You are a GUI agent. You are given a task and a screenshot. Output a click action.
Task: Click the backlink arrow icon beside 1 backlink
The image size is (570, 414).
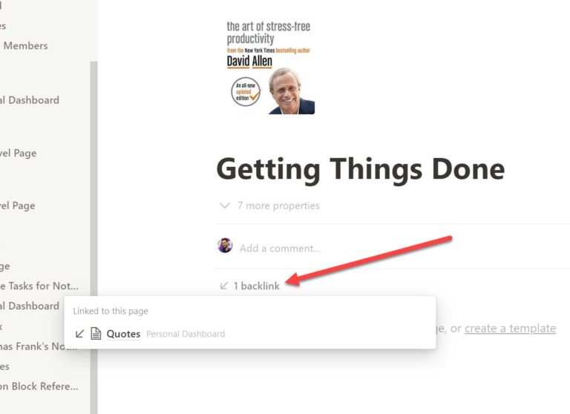[224, 286]
